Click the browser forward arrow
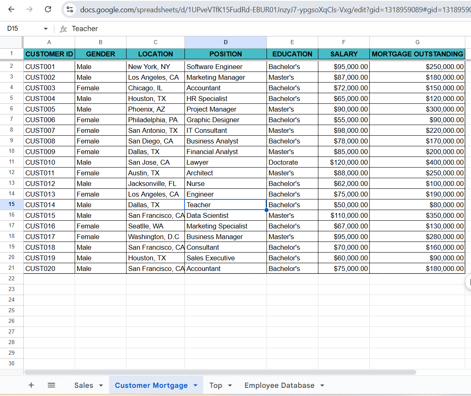Image resolution: width=471 pixels, height=396 pixels. pyautogui.click(x=29, y=9)
